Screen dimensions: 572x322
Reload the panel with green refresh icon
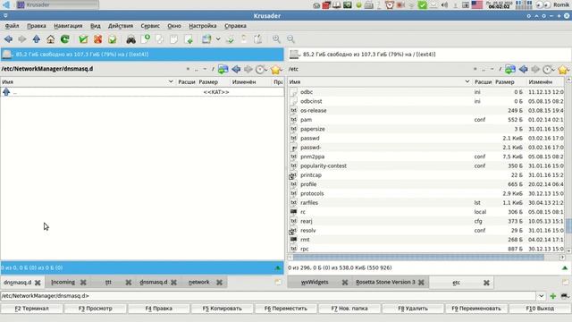pyautogui.click(x=65, y=39)
